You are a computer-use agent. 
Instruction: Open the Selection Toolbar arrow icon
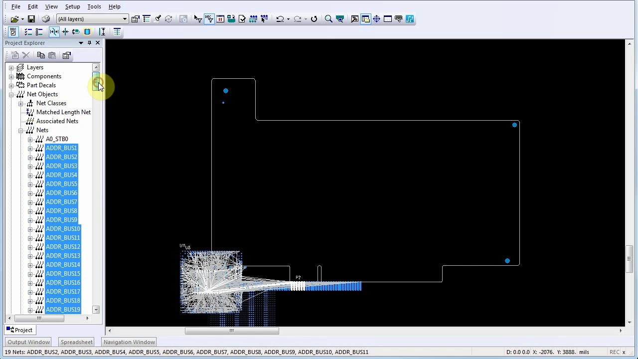198,19
